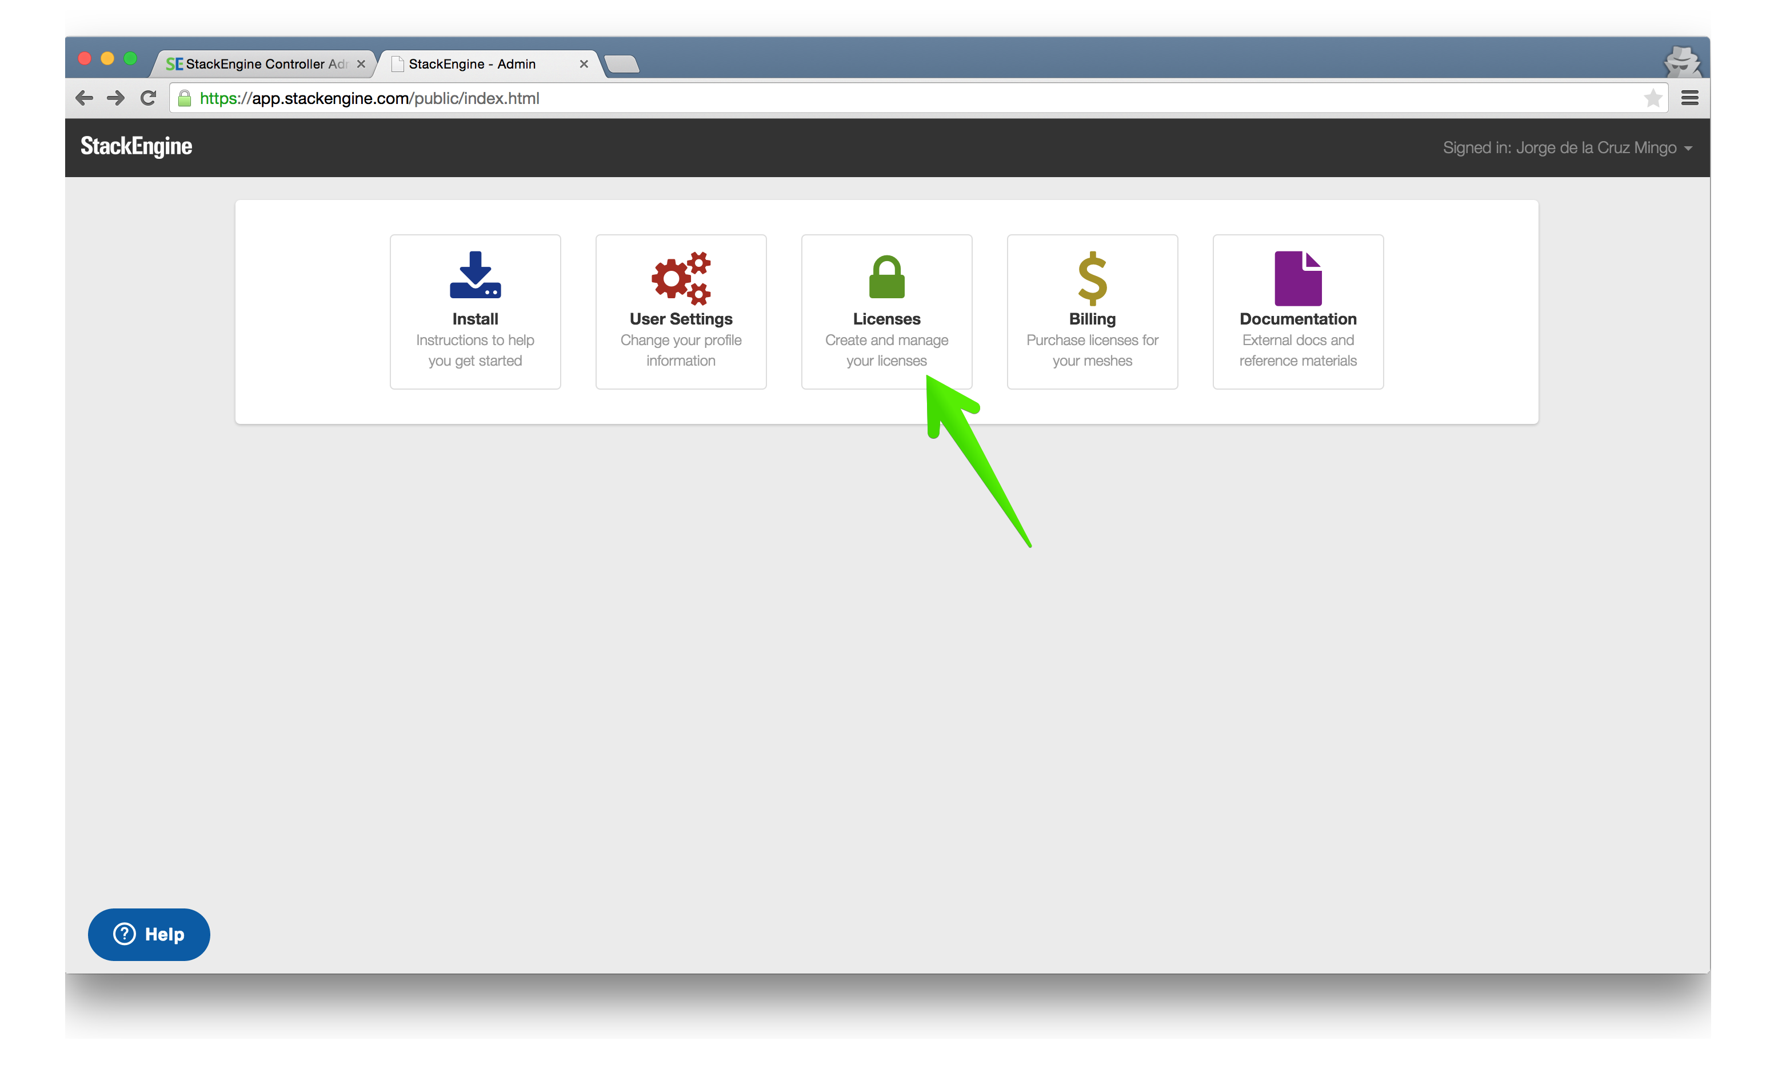Close the StackEngine Controller Admin tab
Viewport: 1774px width, 1065px height.
(x=361, y=64)
